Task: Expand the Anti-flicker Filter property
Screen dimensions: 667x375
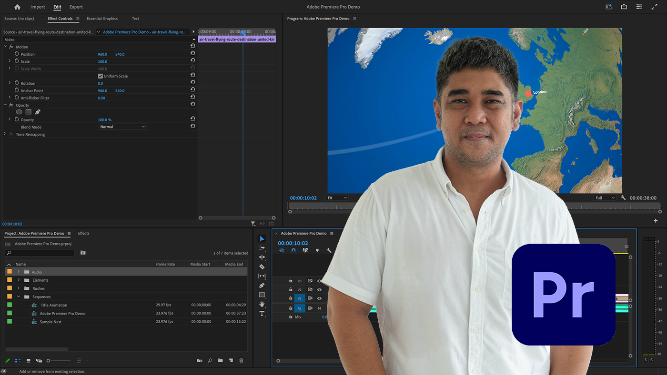Action: [x=10, y=98]
